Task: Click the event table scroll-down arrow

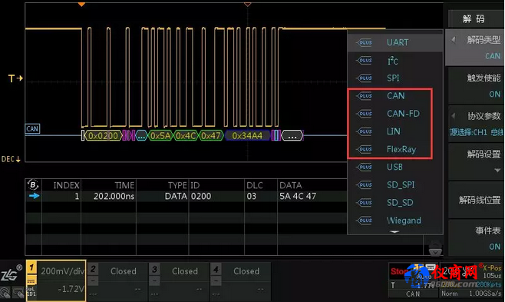Action: 435,252
